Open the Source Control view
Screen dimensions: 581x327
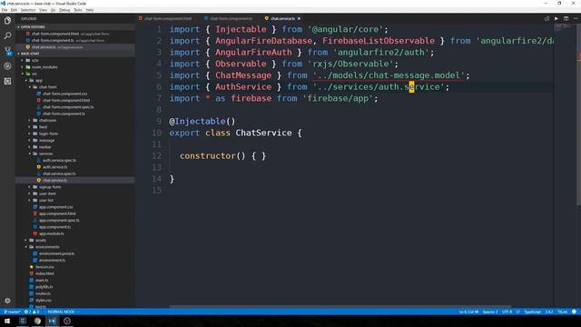tap(7, 51)
